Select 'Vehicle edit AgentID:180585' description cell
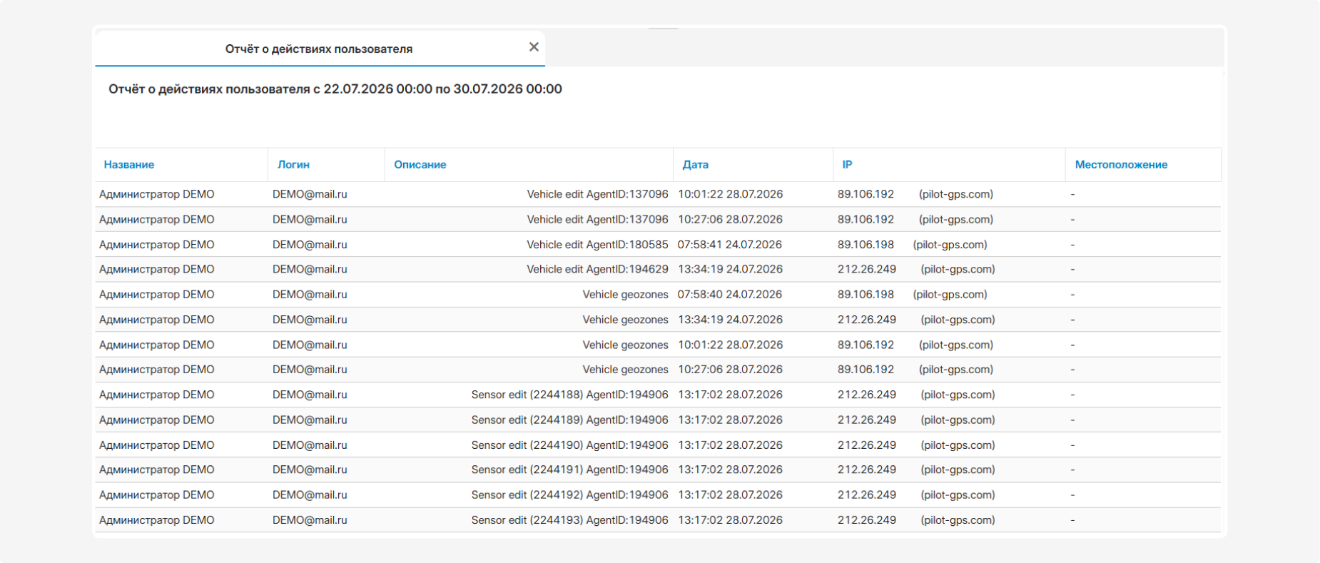1320x563 pixels. coord(597,245)
